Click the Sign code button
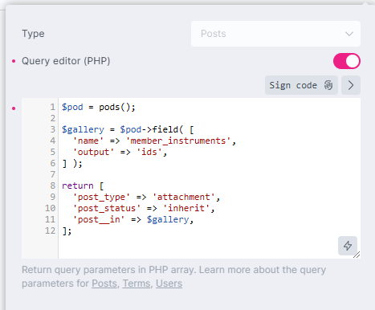Screen dimensions: 375x310 301,85
